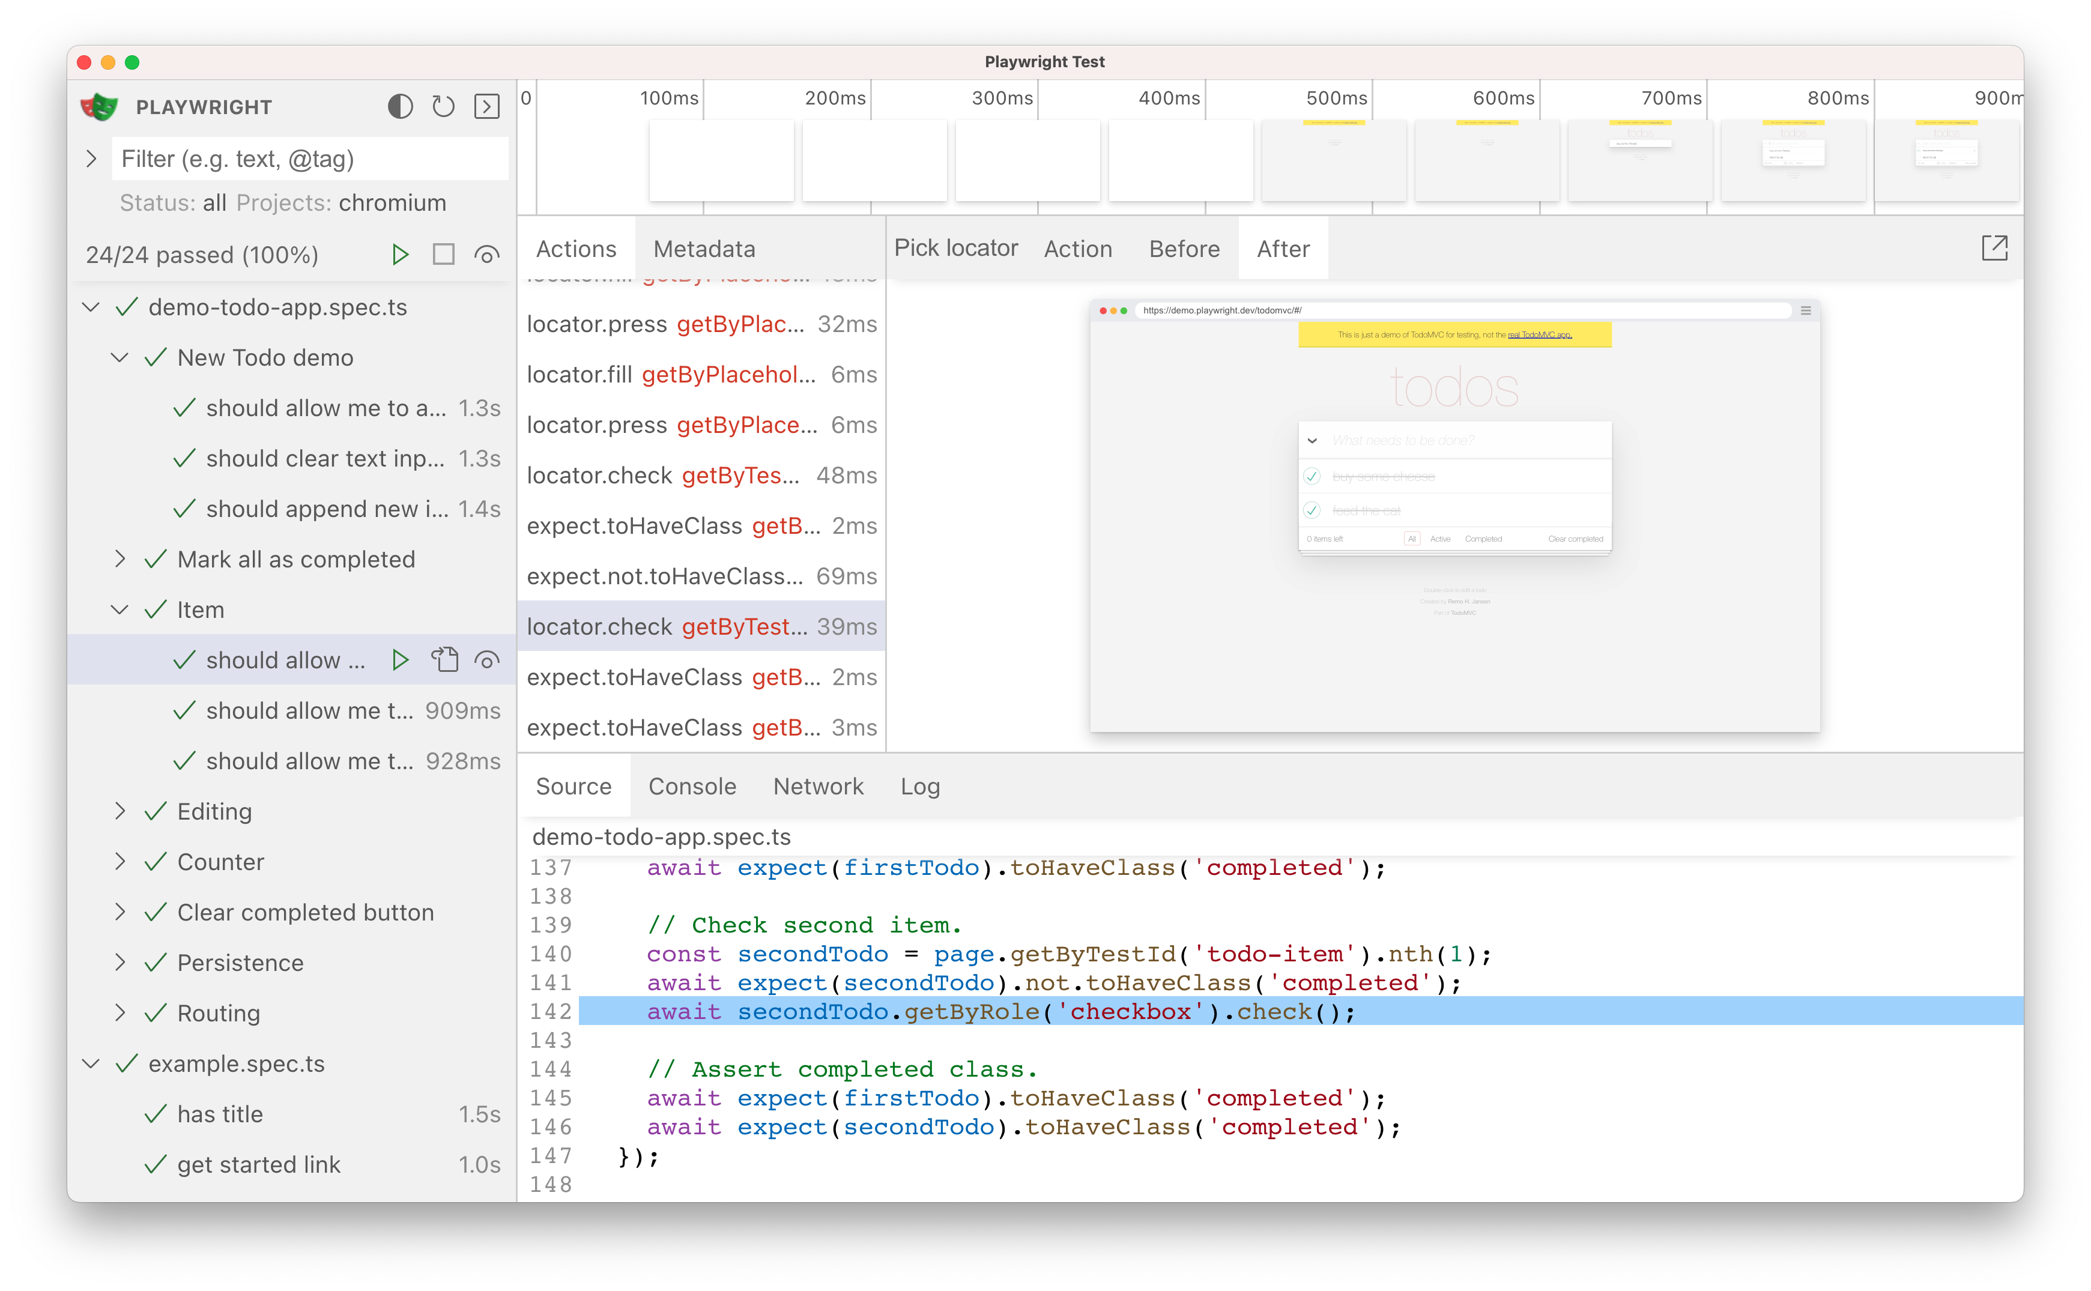Image resolution: width=2091 pixels, height=1291 pixels.
Task: Click snapshot URL address bar
Action: pyautogui.click(x=1463, y=311)
